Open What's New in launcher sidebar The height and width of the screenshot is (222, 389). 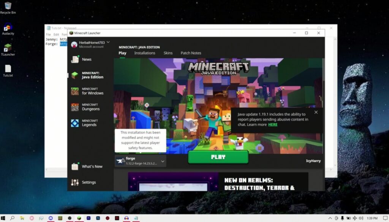87,167
